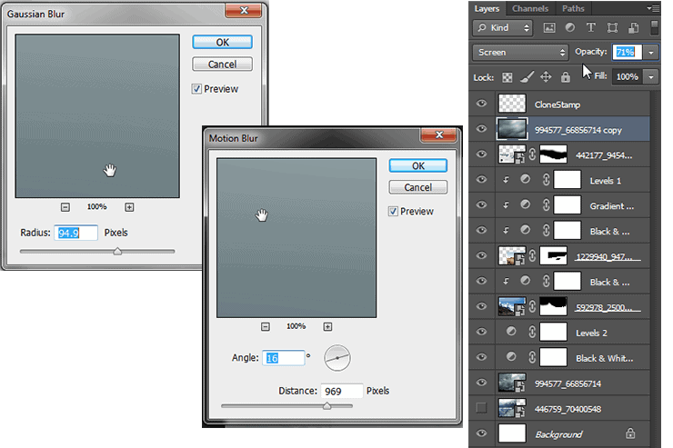Image resolution: width=673 pixels, height=448 pixels.
Task: Open the Opacity slider dropdown arrow
Action: (x=651, y=53)
